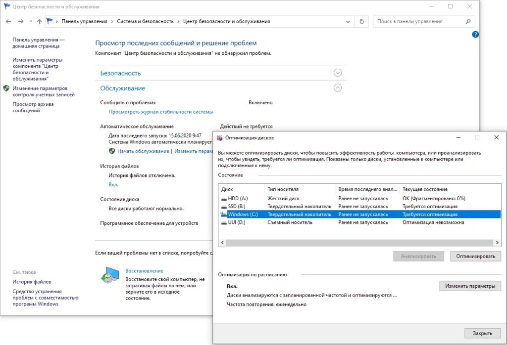Click the drive list horizontal scrollbar track
507x345 pixels.
359,242
